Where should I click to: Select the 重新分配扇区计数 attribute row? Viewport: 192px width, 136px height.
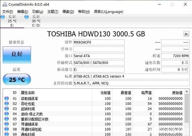pos(94,119)
